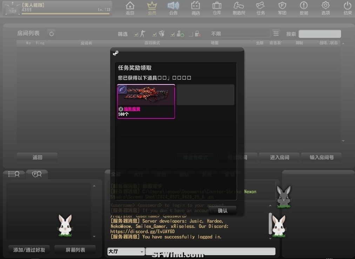Open the 公告 announcement speaker icon
Screen dimensions: 355x259
pos(173,8)
